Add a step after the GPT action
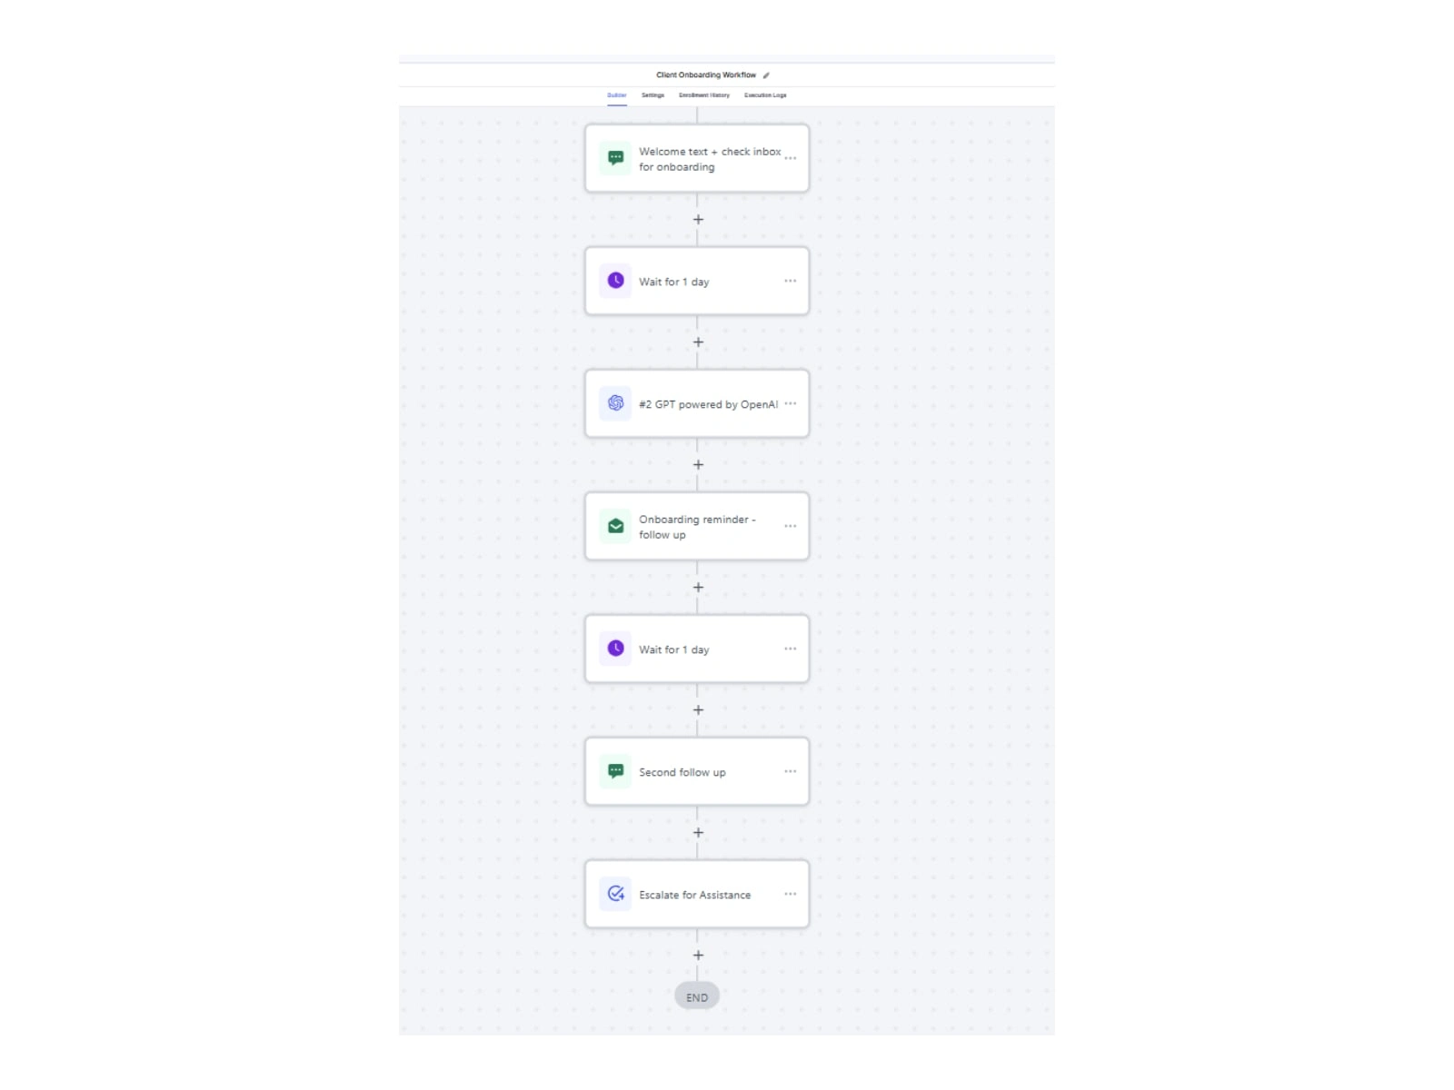This screenshot has height=1090, width=1454. click(698, 465)
